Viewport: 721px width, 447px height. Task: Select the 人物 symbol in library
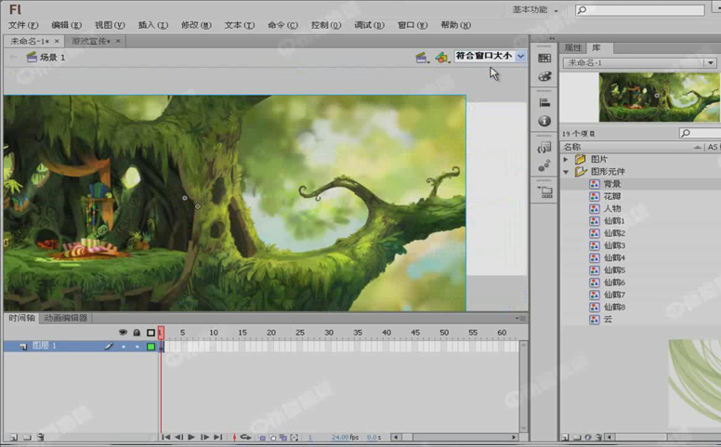611,208
